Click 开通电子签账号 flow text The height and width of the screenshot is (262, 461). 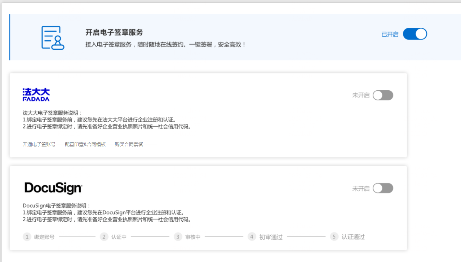tap(39, 144)
